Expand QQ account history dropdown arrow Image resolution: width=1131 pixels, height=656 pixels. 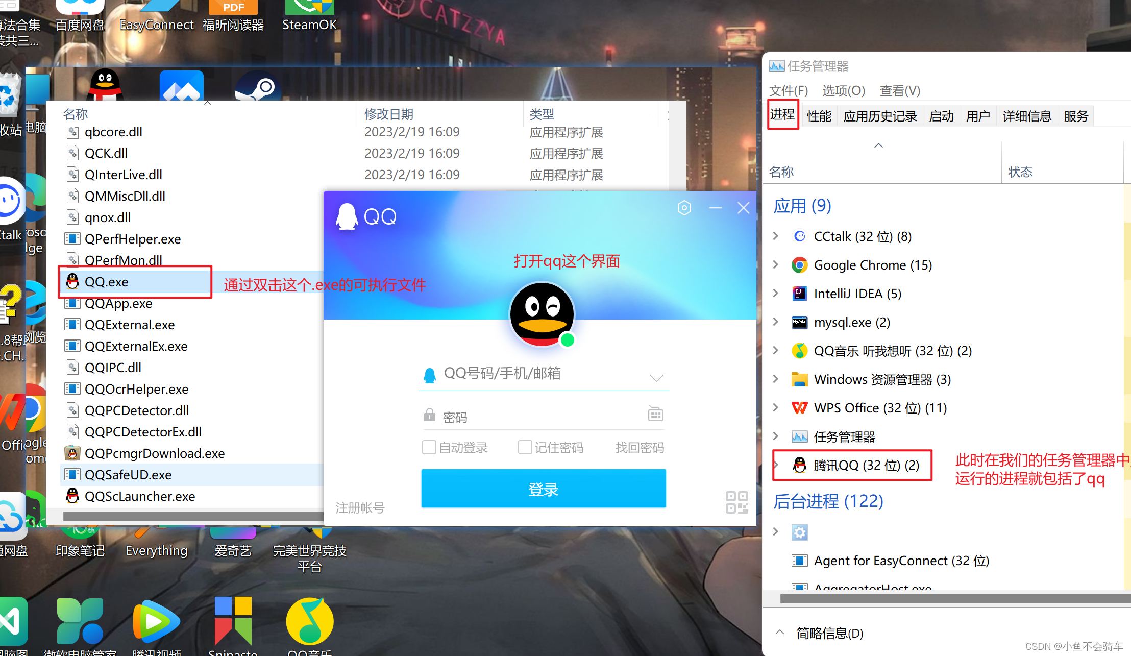tap(657, 378)
